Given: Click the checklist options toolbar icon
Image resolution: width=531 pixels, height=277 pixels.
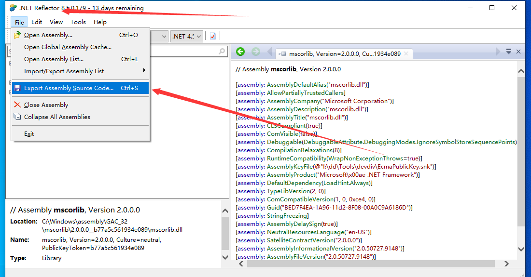Looking at the screenshot, I should pyautogui.click(x=213, y=36).
